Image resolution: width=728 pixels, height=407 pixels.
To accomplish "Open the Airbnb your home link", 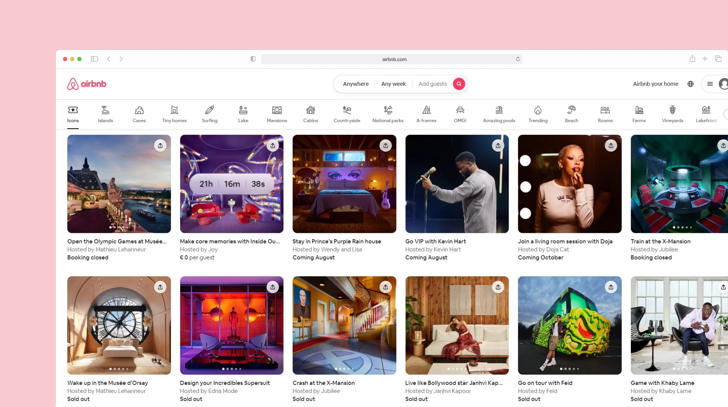I will point(656,84).
